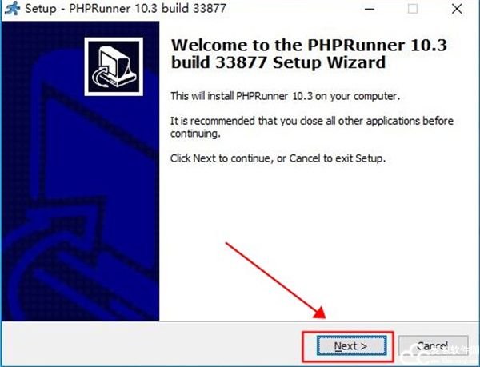The width and height of the screenshot is (480, 367).
Task: Open the PHPRunner running-man title bar icon
Action: pyautogui.click(x=13, y=8)
